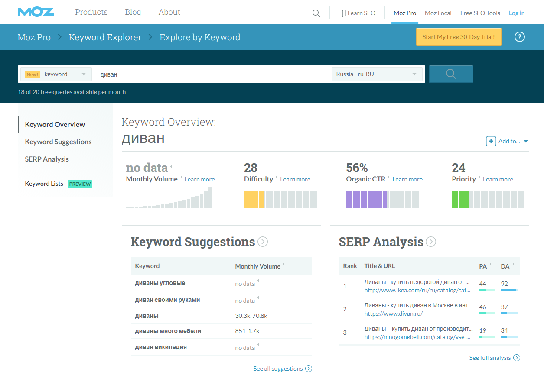Viewport: 544px width, 385px height.
Task: Focus the keyword input containing диван
Action: [212, 74]
